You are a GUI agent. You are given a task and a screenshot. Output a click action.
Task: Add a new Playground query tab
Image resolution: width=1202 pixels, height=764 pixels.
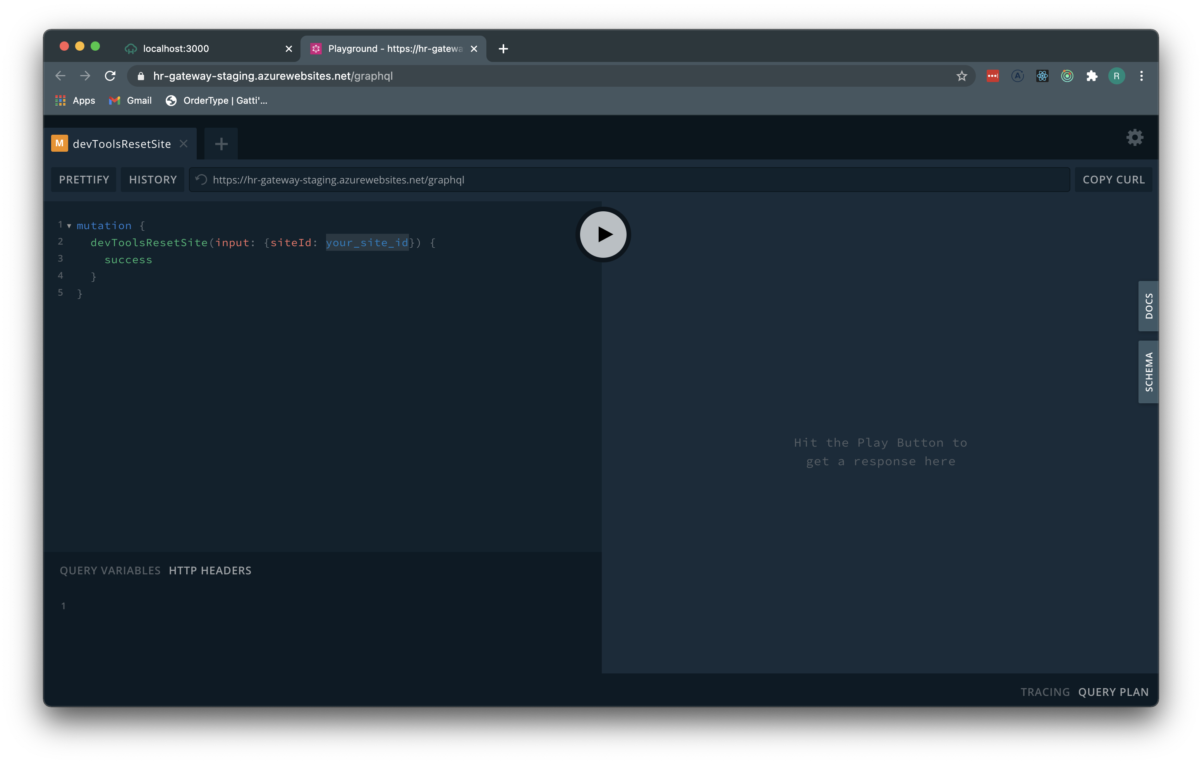coord(221,144)
